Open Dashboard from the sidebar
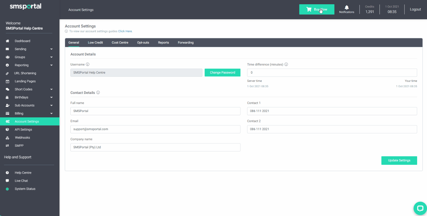The height and width of the screenshot is (216, 427). point(22,41)
